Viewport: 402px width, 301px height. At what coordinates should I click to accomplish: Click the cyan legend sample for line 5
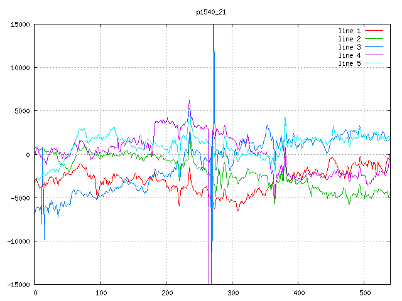pyautogui.click(x=374, y=63)
